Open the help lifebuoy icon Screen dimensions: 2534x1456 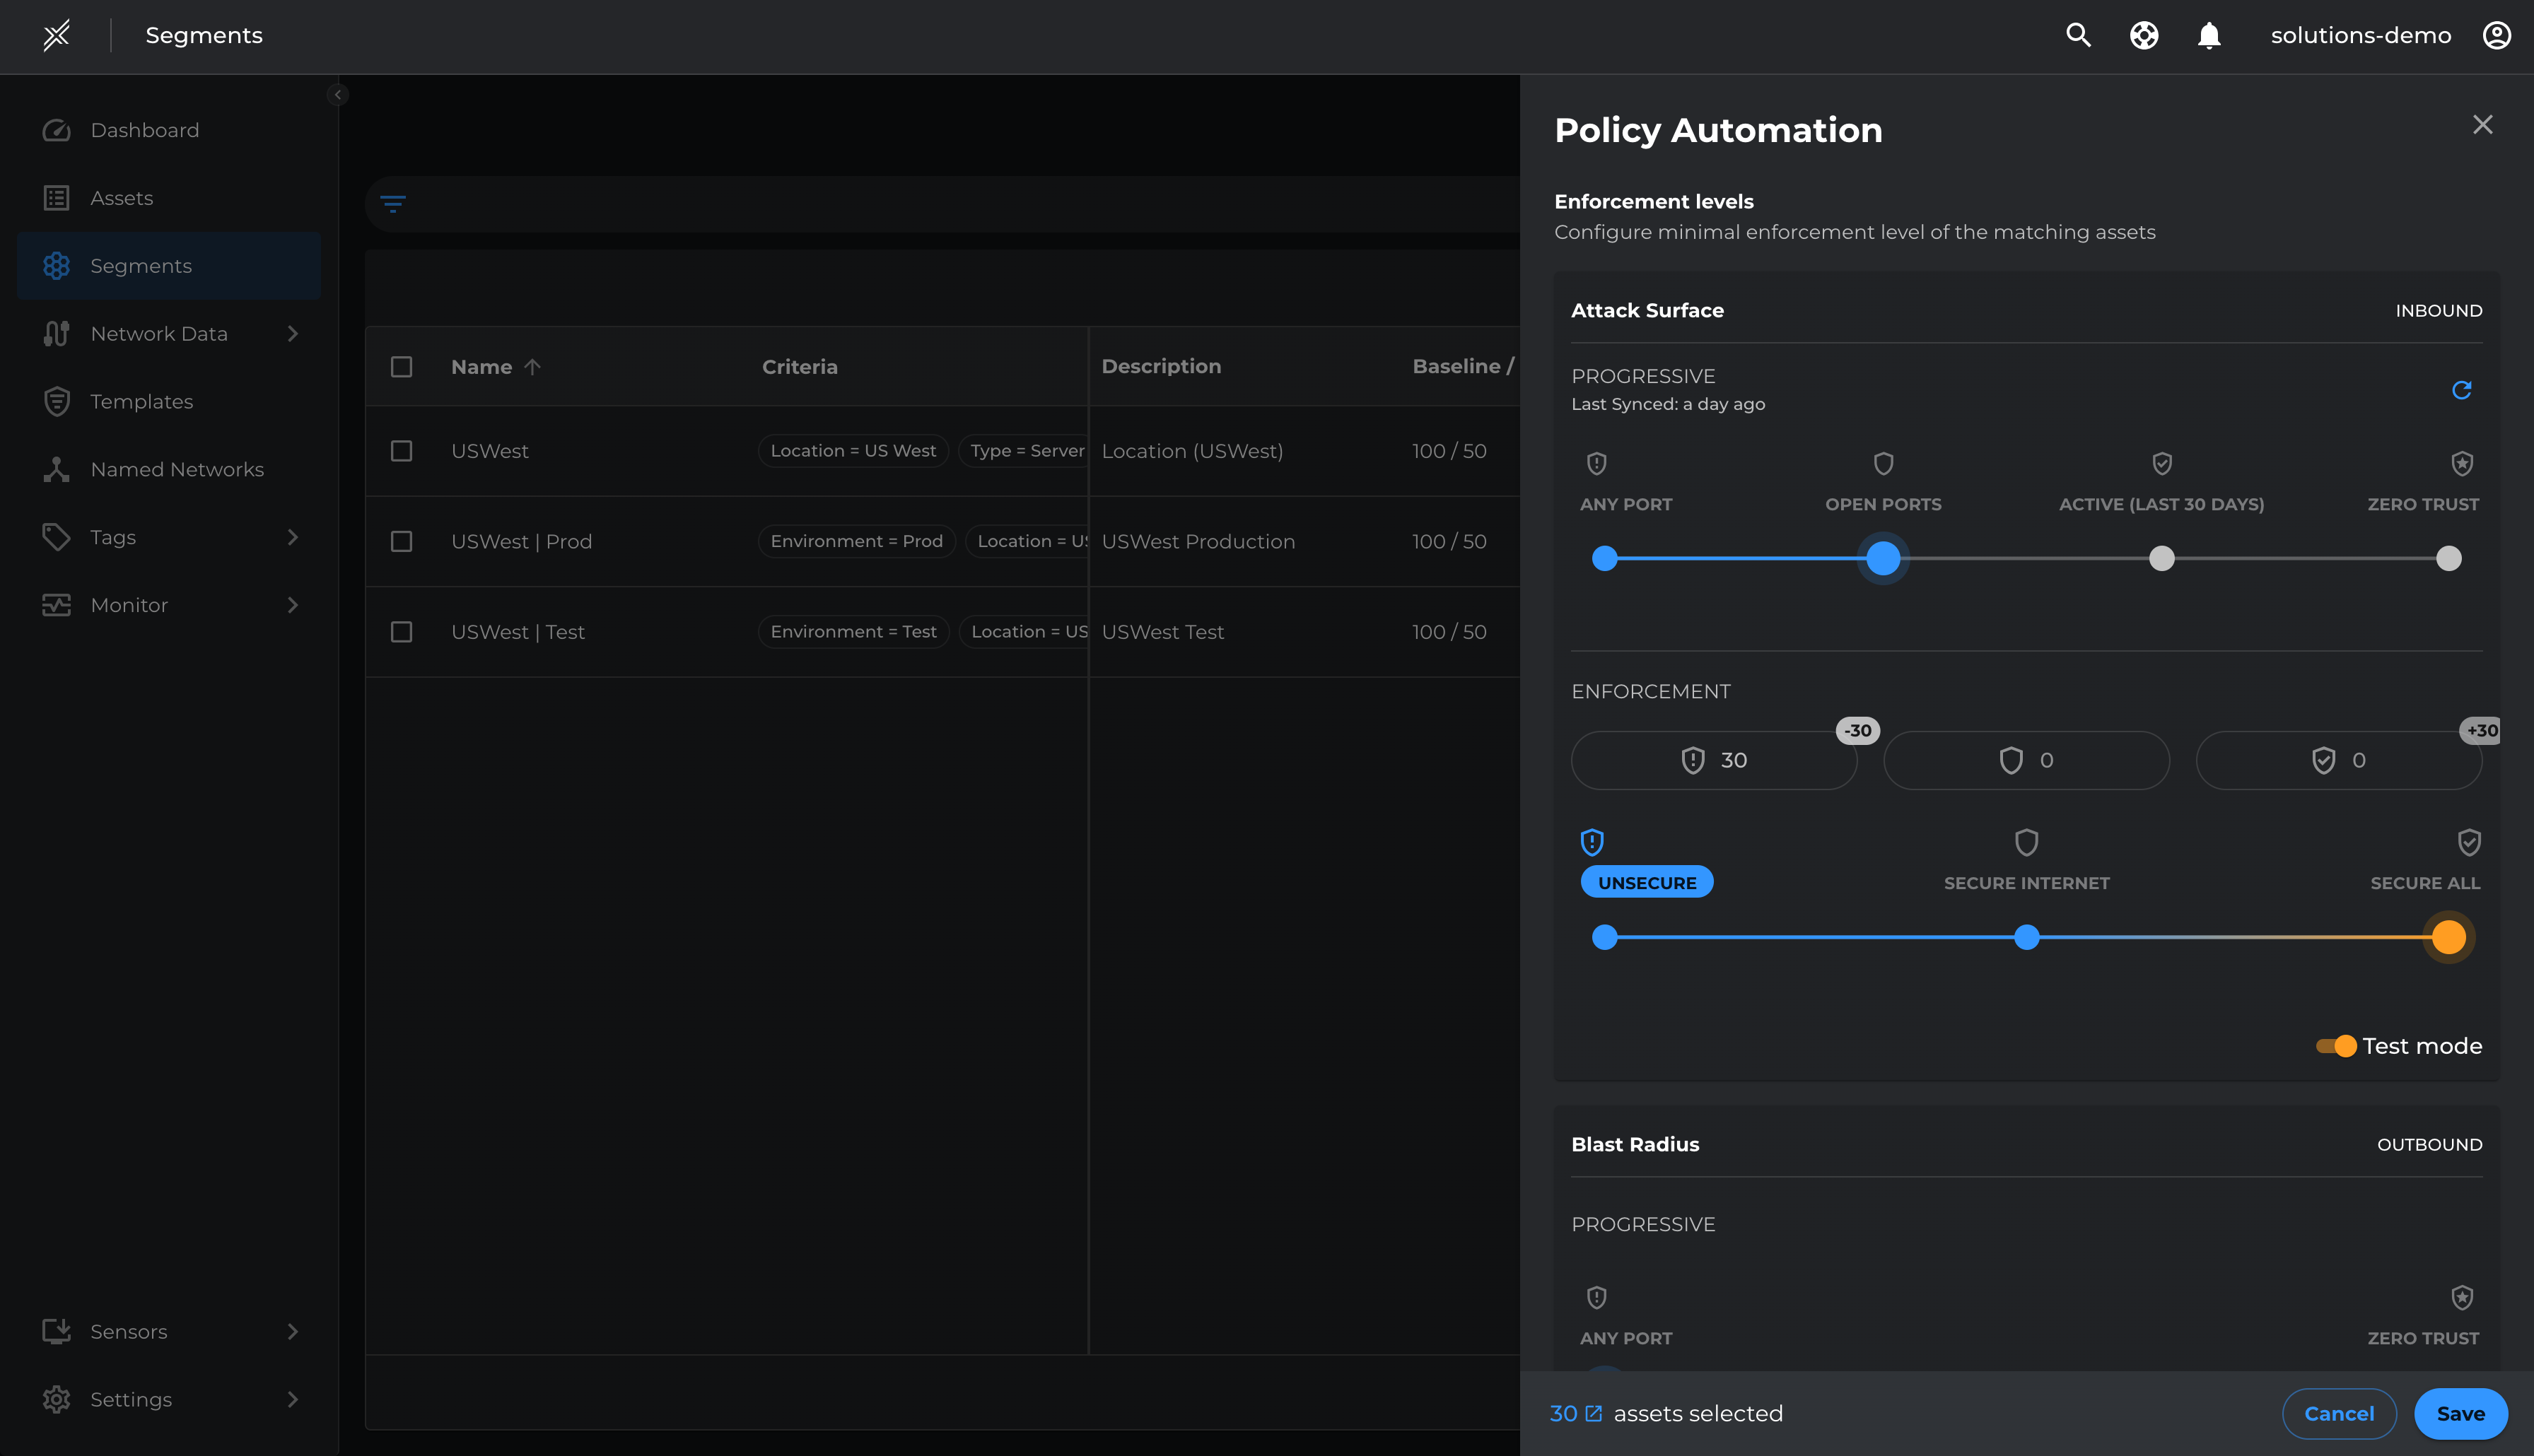tap(2143, 35)
